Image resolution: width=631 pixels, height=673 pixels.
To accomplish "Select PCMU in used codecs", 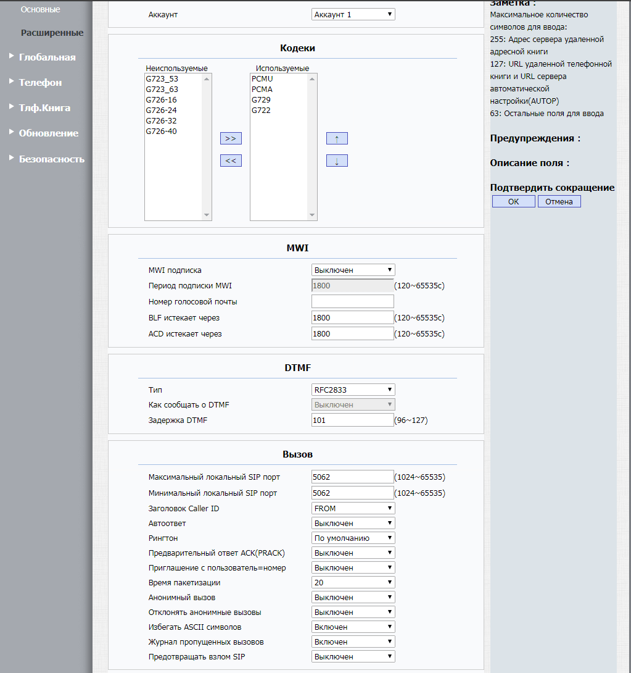I will (279, 78).
